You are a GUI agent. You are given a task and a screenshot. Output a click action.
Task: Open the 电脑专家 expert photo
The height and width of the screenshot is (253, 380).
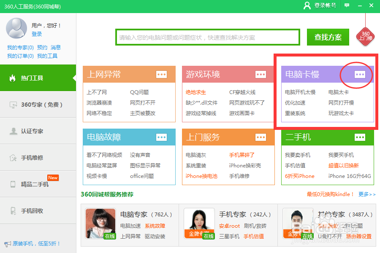(x=100, y=223)
